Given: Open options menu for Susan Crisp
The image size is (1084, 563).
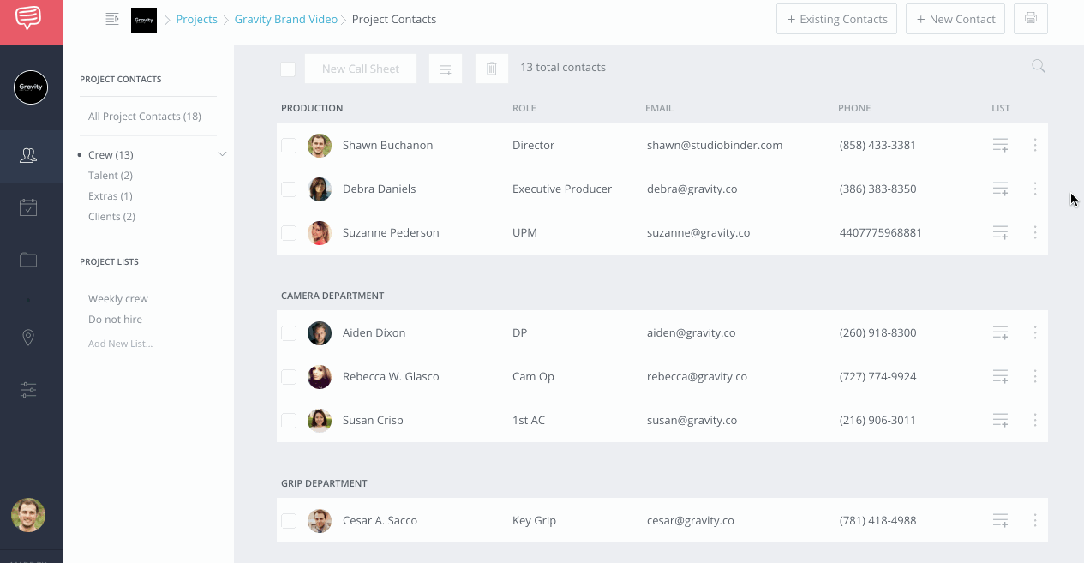Looking at the screenshot, I should pyautogui.click(x=1035, y=420).
